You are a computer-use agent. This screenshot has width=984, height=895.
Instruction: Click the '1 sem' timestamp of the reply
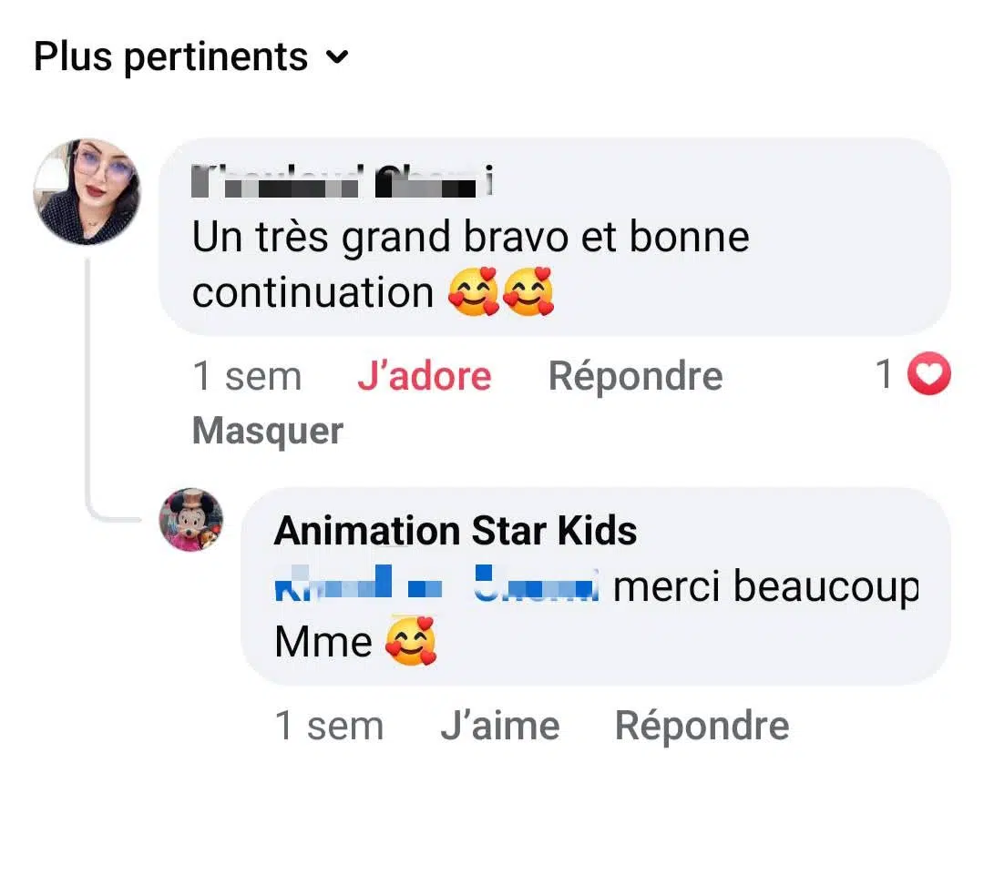tap(329, 726)
